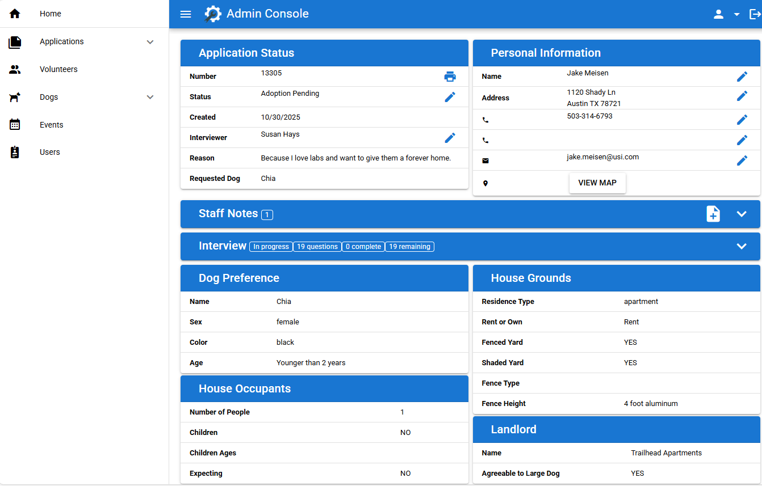The image size is (762, 486).
Task: Open the sidebar hamburger menu icon
Action: (x=185, y=14)
